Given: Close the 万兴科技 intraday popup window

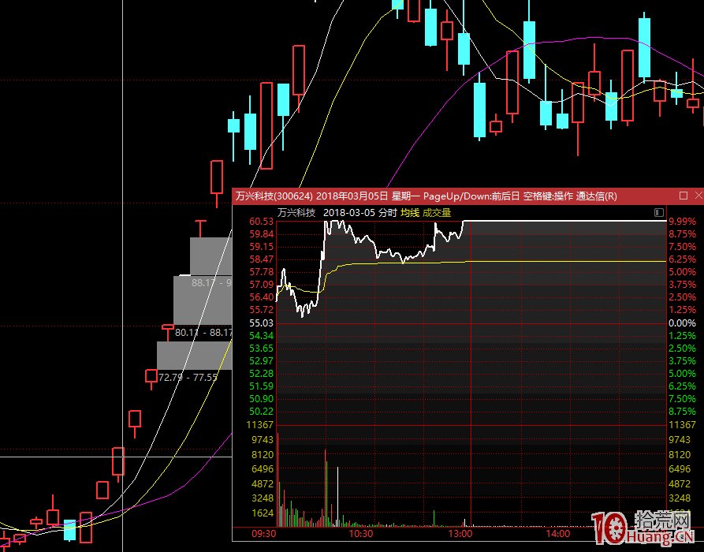Looking at the screenshot, I should (698, 196).
